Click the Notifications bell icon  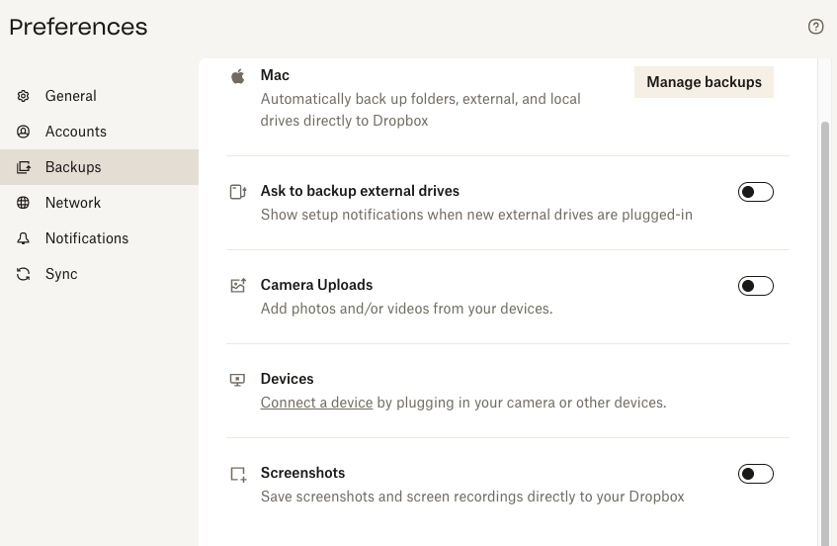pyautogui.click(x=24, y=238)
